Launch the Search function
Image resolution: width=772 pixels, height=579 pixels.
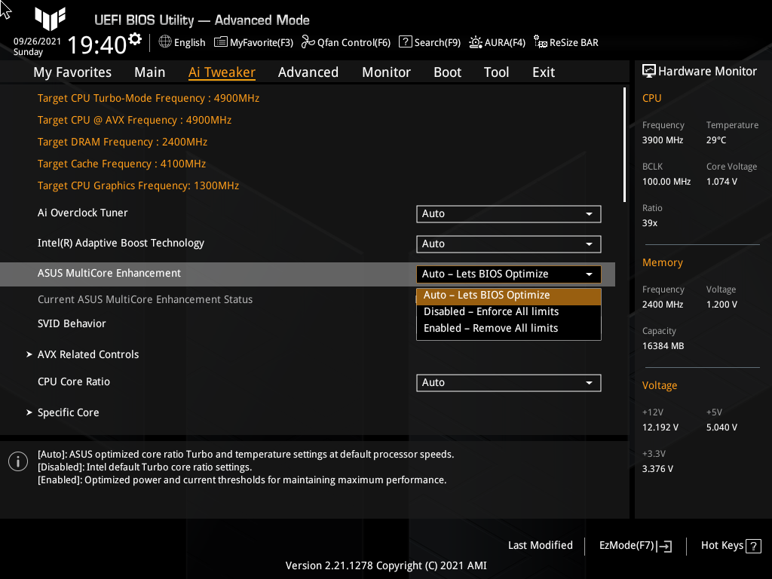tap(429, 42)
